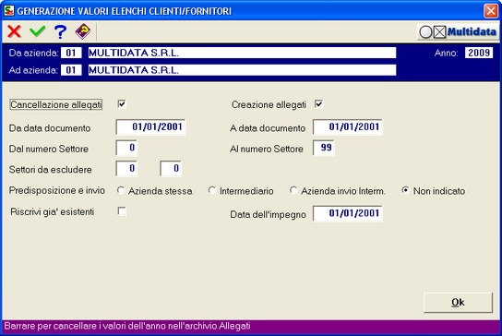Select the Intermediario radio option
This screenshot has width=502, height=336.
[212, 190]
